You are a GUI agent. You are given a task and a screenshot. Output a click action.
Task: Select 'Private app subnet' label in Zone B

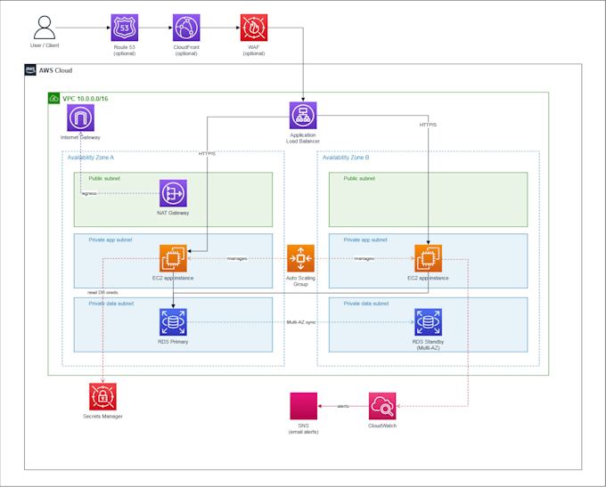click(365, 239)
